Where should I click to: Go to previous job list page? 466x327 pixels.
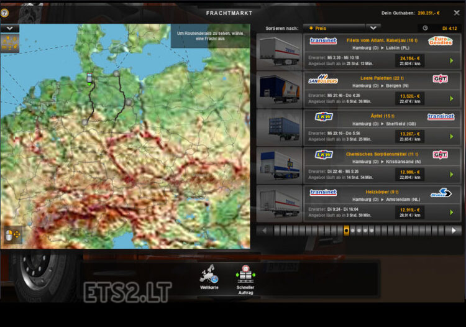tap(264, 231)
